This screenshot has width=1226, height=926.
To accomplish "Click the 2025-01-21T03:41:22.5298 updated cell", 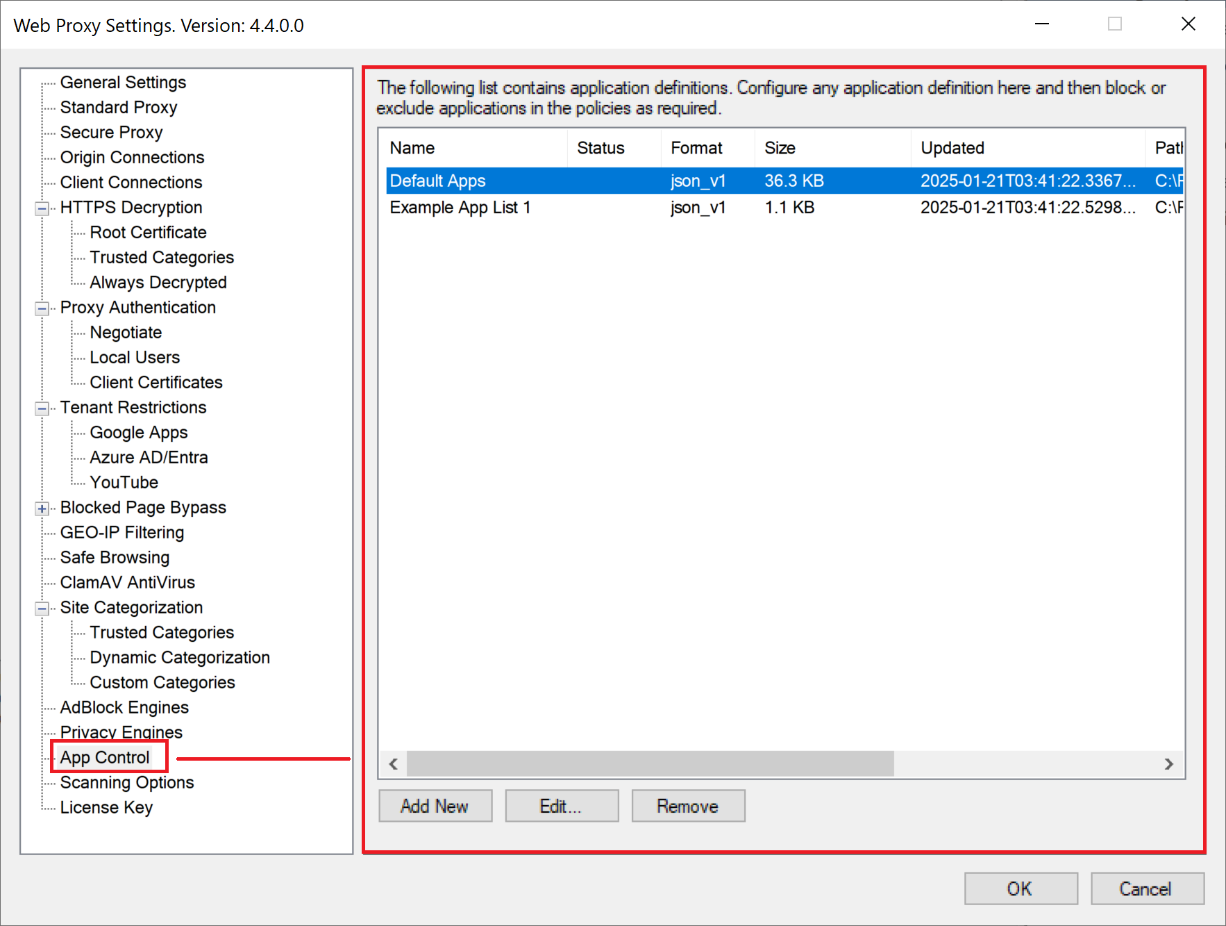I will [x=1028, y=208].
